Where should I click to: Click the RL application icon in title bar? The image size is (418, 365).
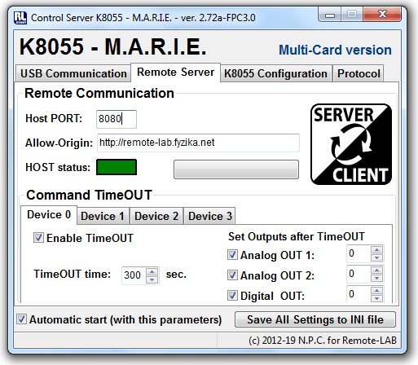(x=20, y=18)
